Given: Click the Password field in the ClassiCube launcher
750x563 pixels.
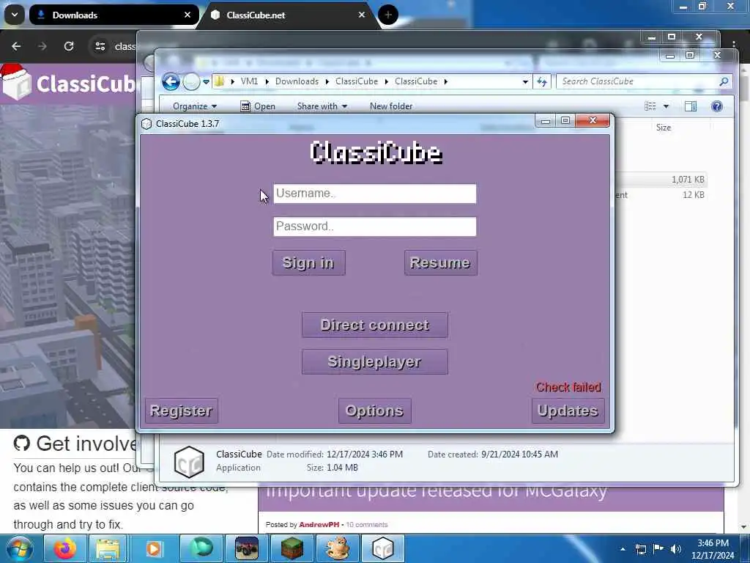Looking at the screenshot, I should [x=374, y=227].
